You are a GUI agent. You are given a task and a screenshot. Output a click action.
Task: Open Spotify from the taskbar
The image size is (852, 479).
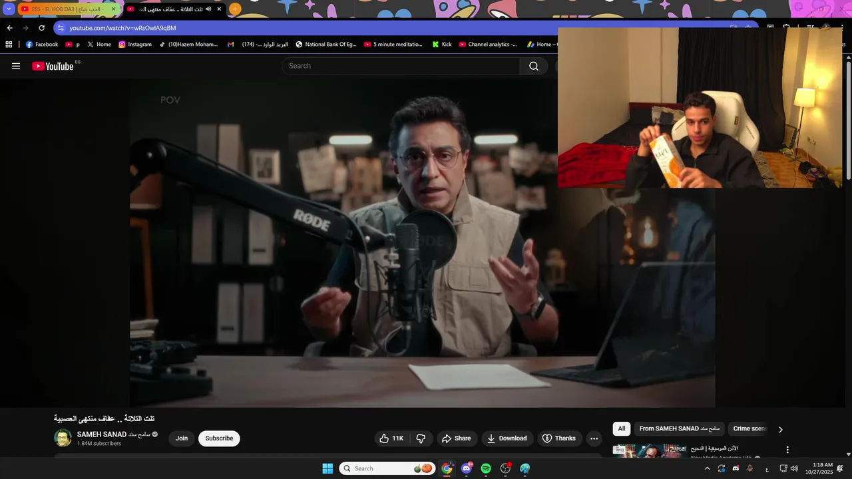coord(486,468)
